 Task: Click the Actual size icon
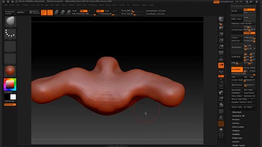[221, 40]
